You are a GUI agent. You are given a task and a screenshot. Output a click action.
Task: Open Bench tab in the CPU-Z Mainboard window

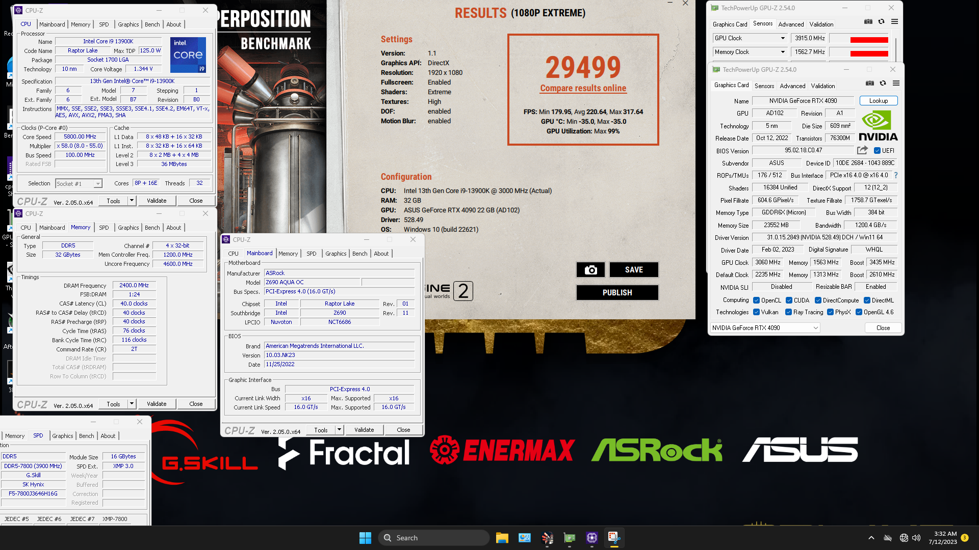click(359, 254)
